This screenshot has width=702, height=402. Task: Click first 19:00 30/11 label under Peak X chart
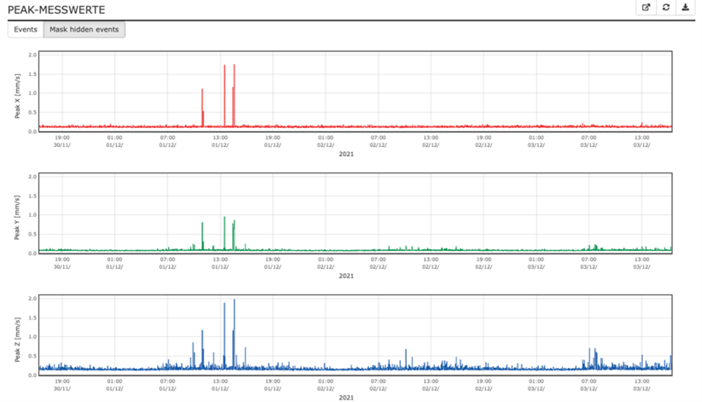point(62,141)
